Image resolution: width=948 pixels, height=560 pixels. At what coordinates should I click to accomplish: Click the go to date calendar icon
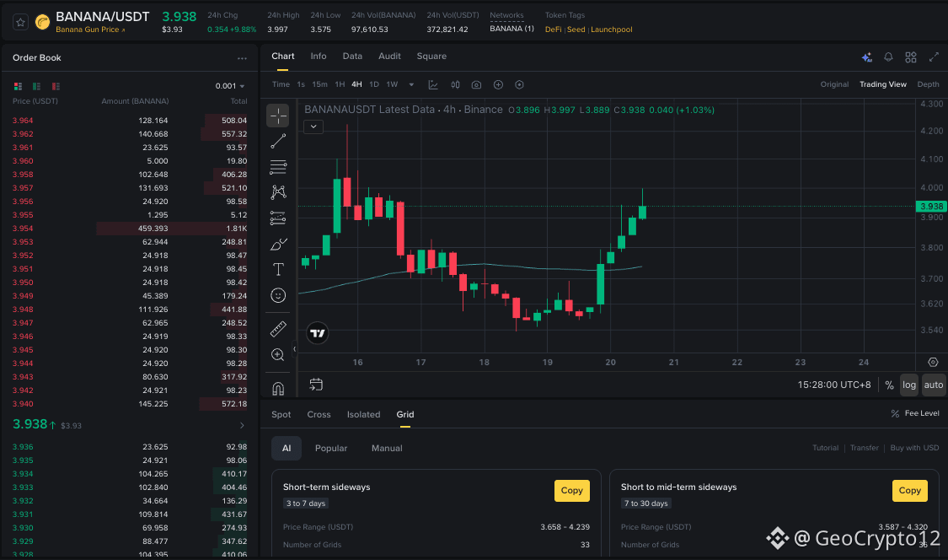tap(316, 385)
